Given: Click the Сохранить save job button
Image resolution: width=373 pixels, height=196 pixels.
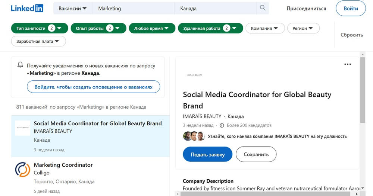Looking at the screenshot, I should pyautogui.click(x=256, y=154).
